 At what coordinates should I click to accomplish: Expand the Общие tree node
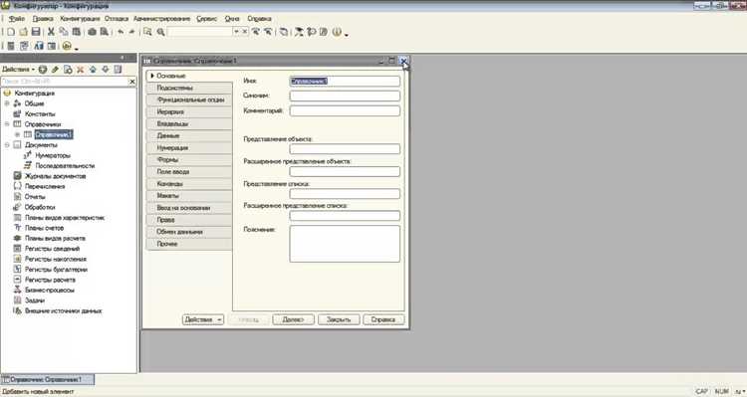(7, 103)
